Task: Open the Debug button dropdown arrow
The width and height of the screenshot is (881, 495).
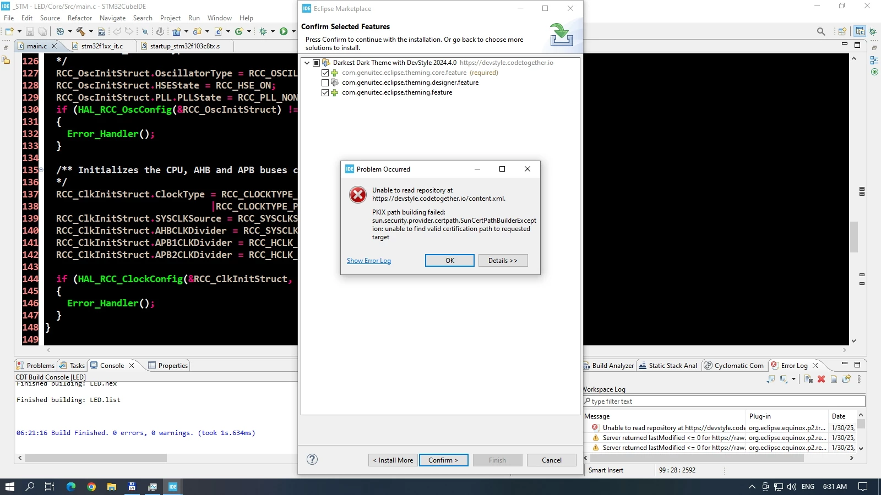Action: [x=273, y=31]
